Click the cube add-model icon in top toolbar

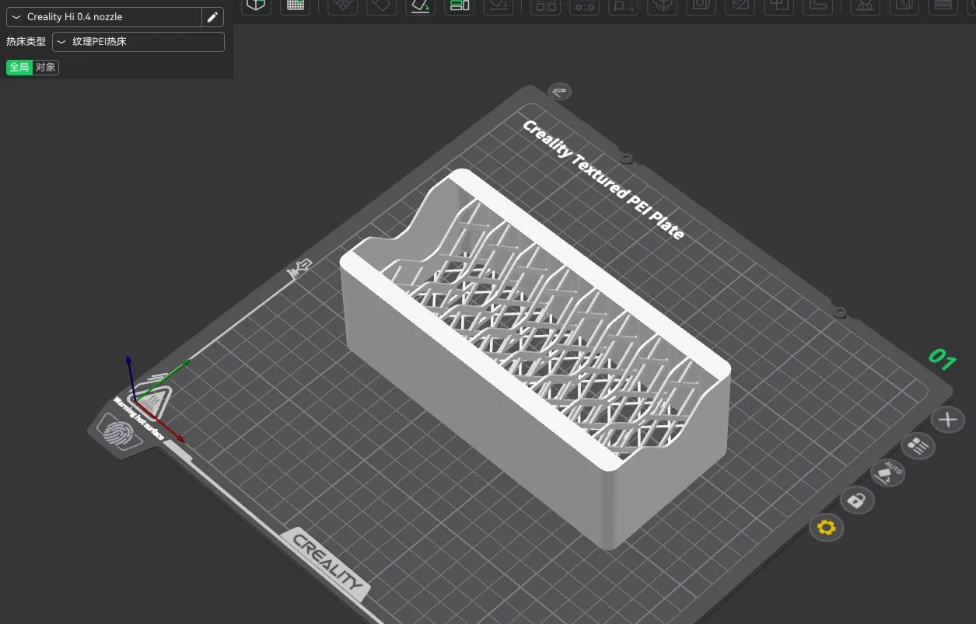pos(256,5)
